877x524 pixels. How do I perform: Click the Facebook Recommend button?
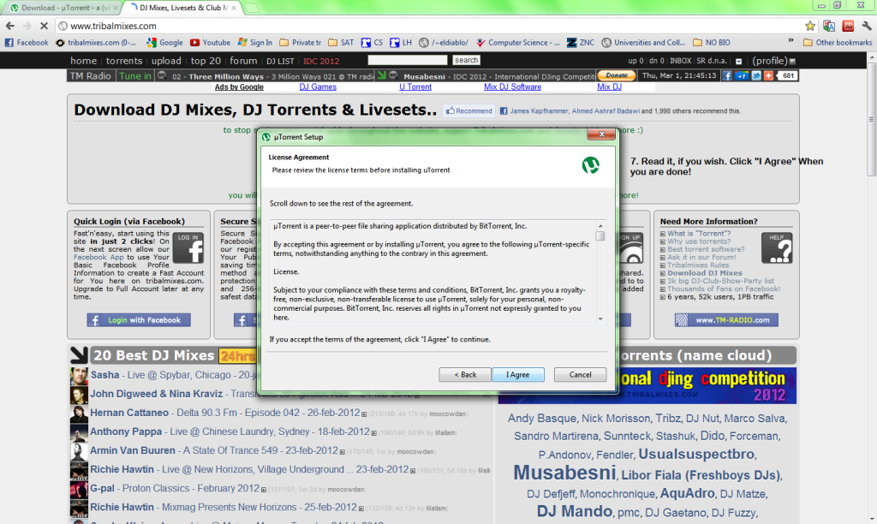[468, 110]
